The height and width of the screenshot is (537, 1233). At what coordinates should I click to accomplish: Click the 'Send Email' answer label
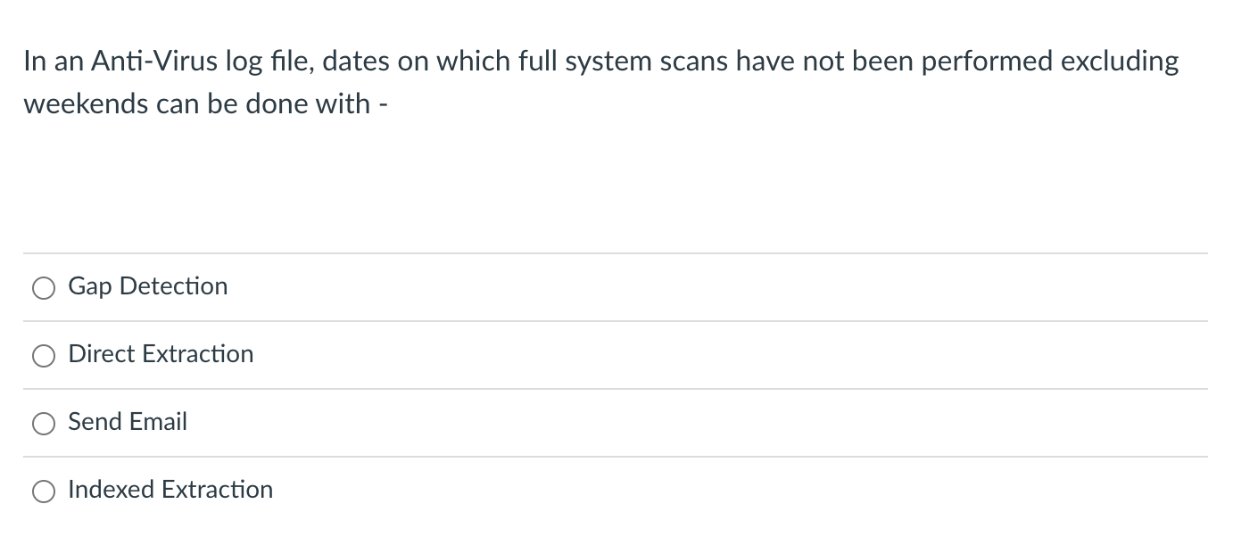[128, 421]
